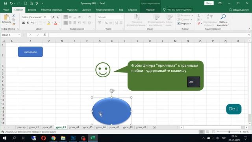This screenshot has width=252, height=142.
Task: Click the ribbon display options icon
Action: 220,3
